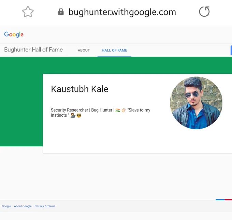
Task: Tap the padlock security icon
Action: click(61, 12)
